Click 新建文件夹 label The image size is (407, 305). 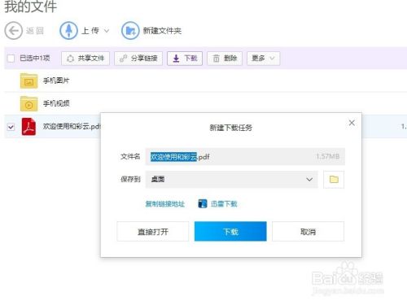click(x=162, y=31)
